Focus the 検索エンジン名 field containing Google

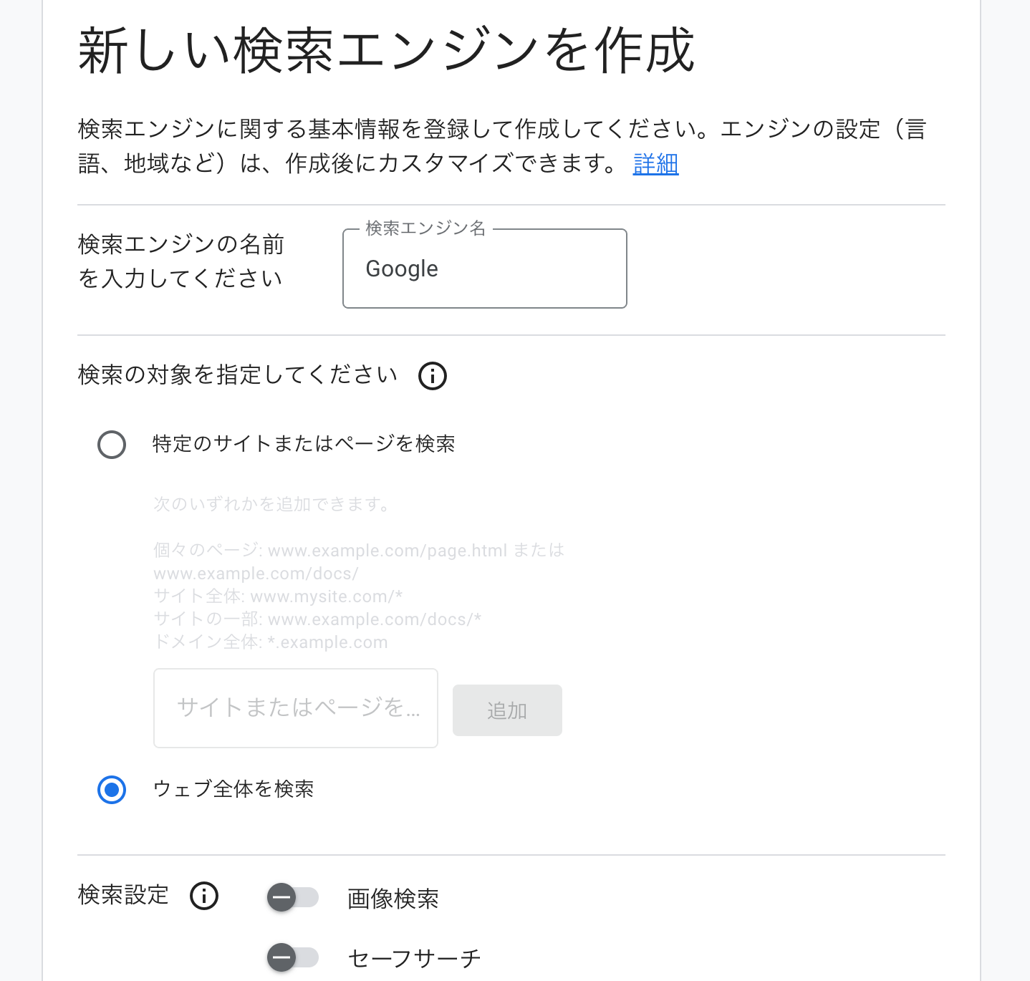coord(484,269)
